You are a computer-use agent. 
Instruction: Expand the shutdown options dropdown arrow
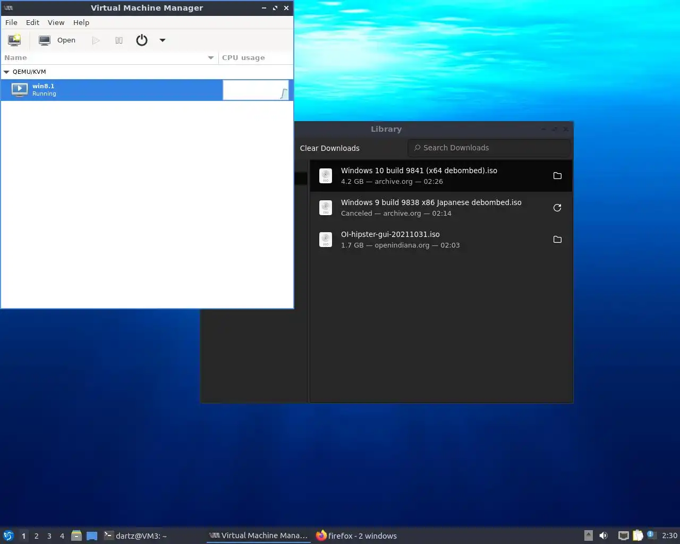point(163,40)
